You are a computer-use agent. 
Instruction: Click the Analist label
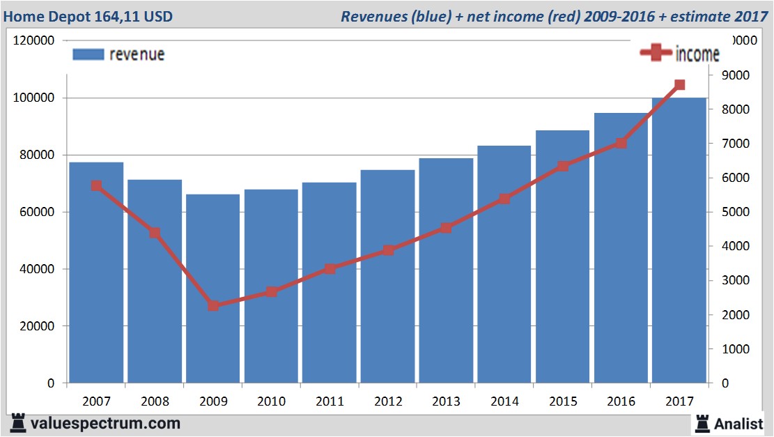(738, 424)
